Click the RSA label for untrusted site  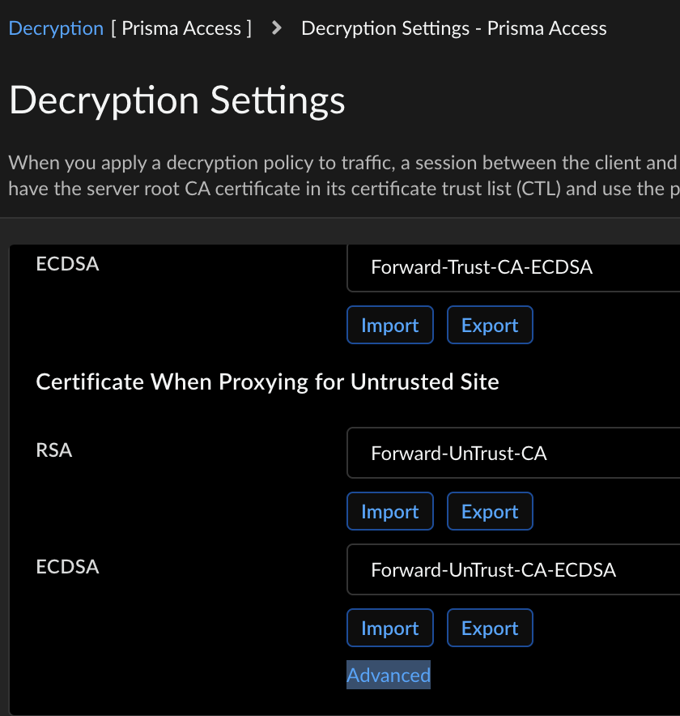(x=54, y=450)
